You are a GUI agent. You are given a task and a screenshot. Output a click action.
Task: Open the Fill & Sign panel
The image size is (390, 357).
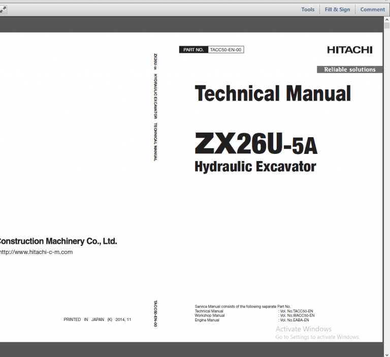337,10
